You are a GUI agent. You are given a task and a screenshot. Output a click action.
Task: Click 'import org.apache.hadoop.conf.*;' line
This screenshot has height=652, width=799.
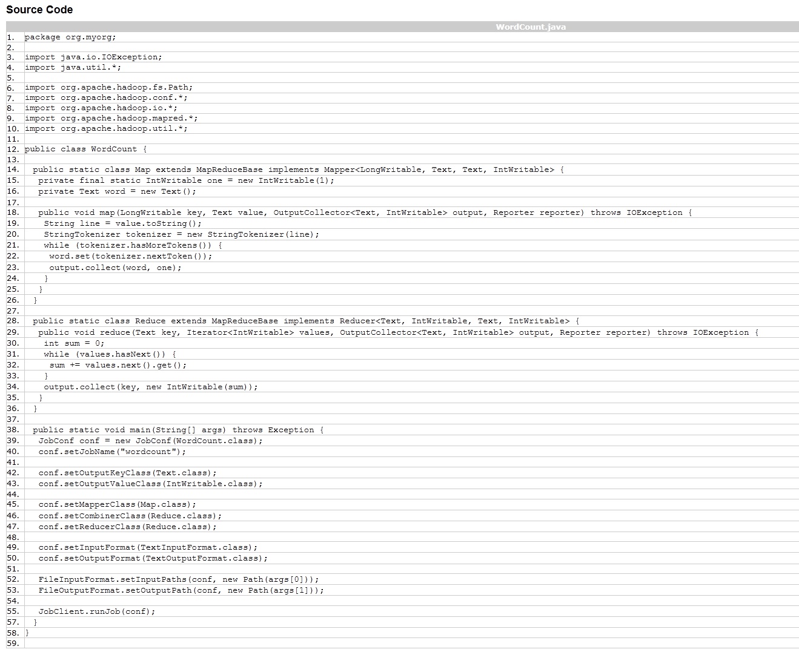[x=106, y=97]
